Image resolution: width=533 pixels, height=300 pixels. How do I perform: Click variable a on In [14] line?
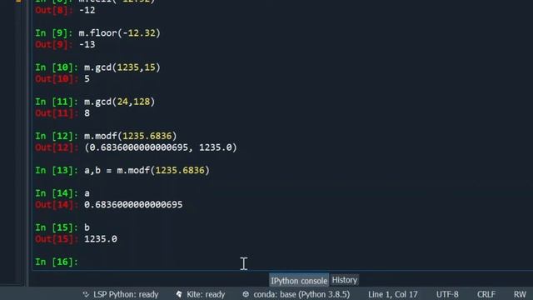click(87, 193)
